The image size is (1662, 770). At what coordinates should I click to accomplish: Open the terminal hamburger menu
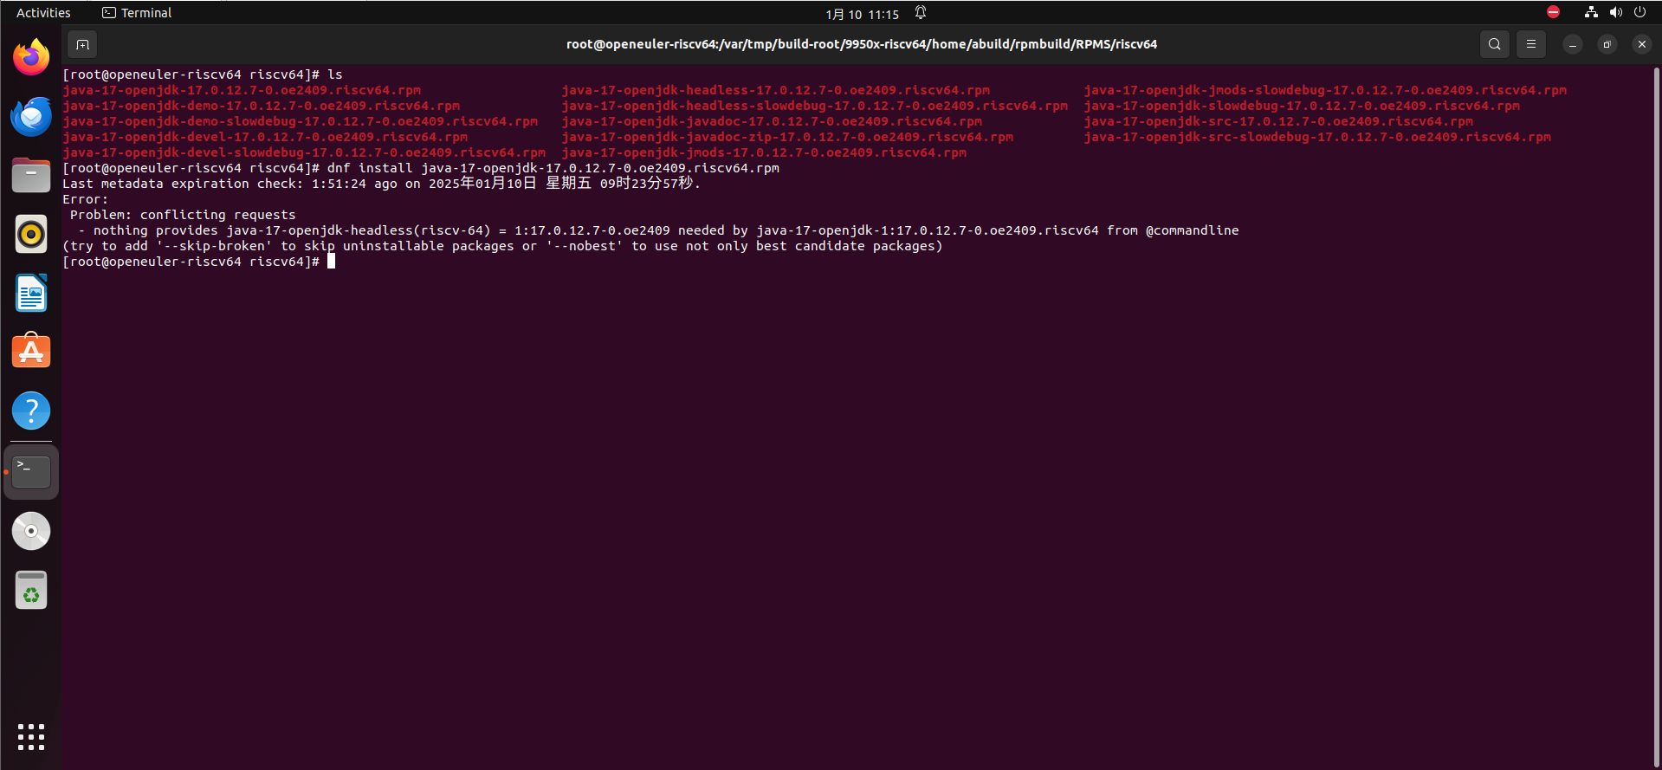[x=1531, y=44]
